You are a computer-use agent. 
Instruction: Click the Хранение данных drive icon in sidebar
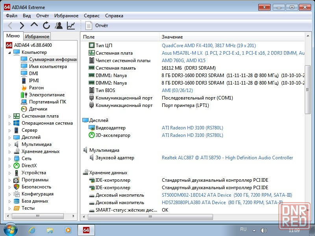pyautogui.click(x=17, y=151)
